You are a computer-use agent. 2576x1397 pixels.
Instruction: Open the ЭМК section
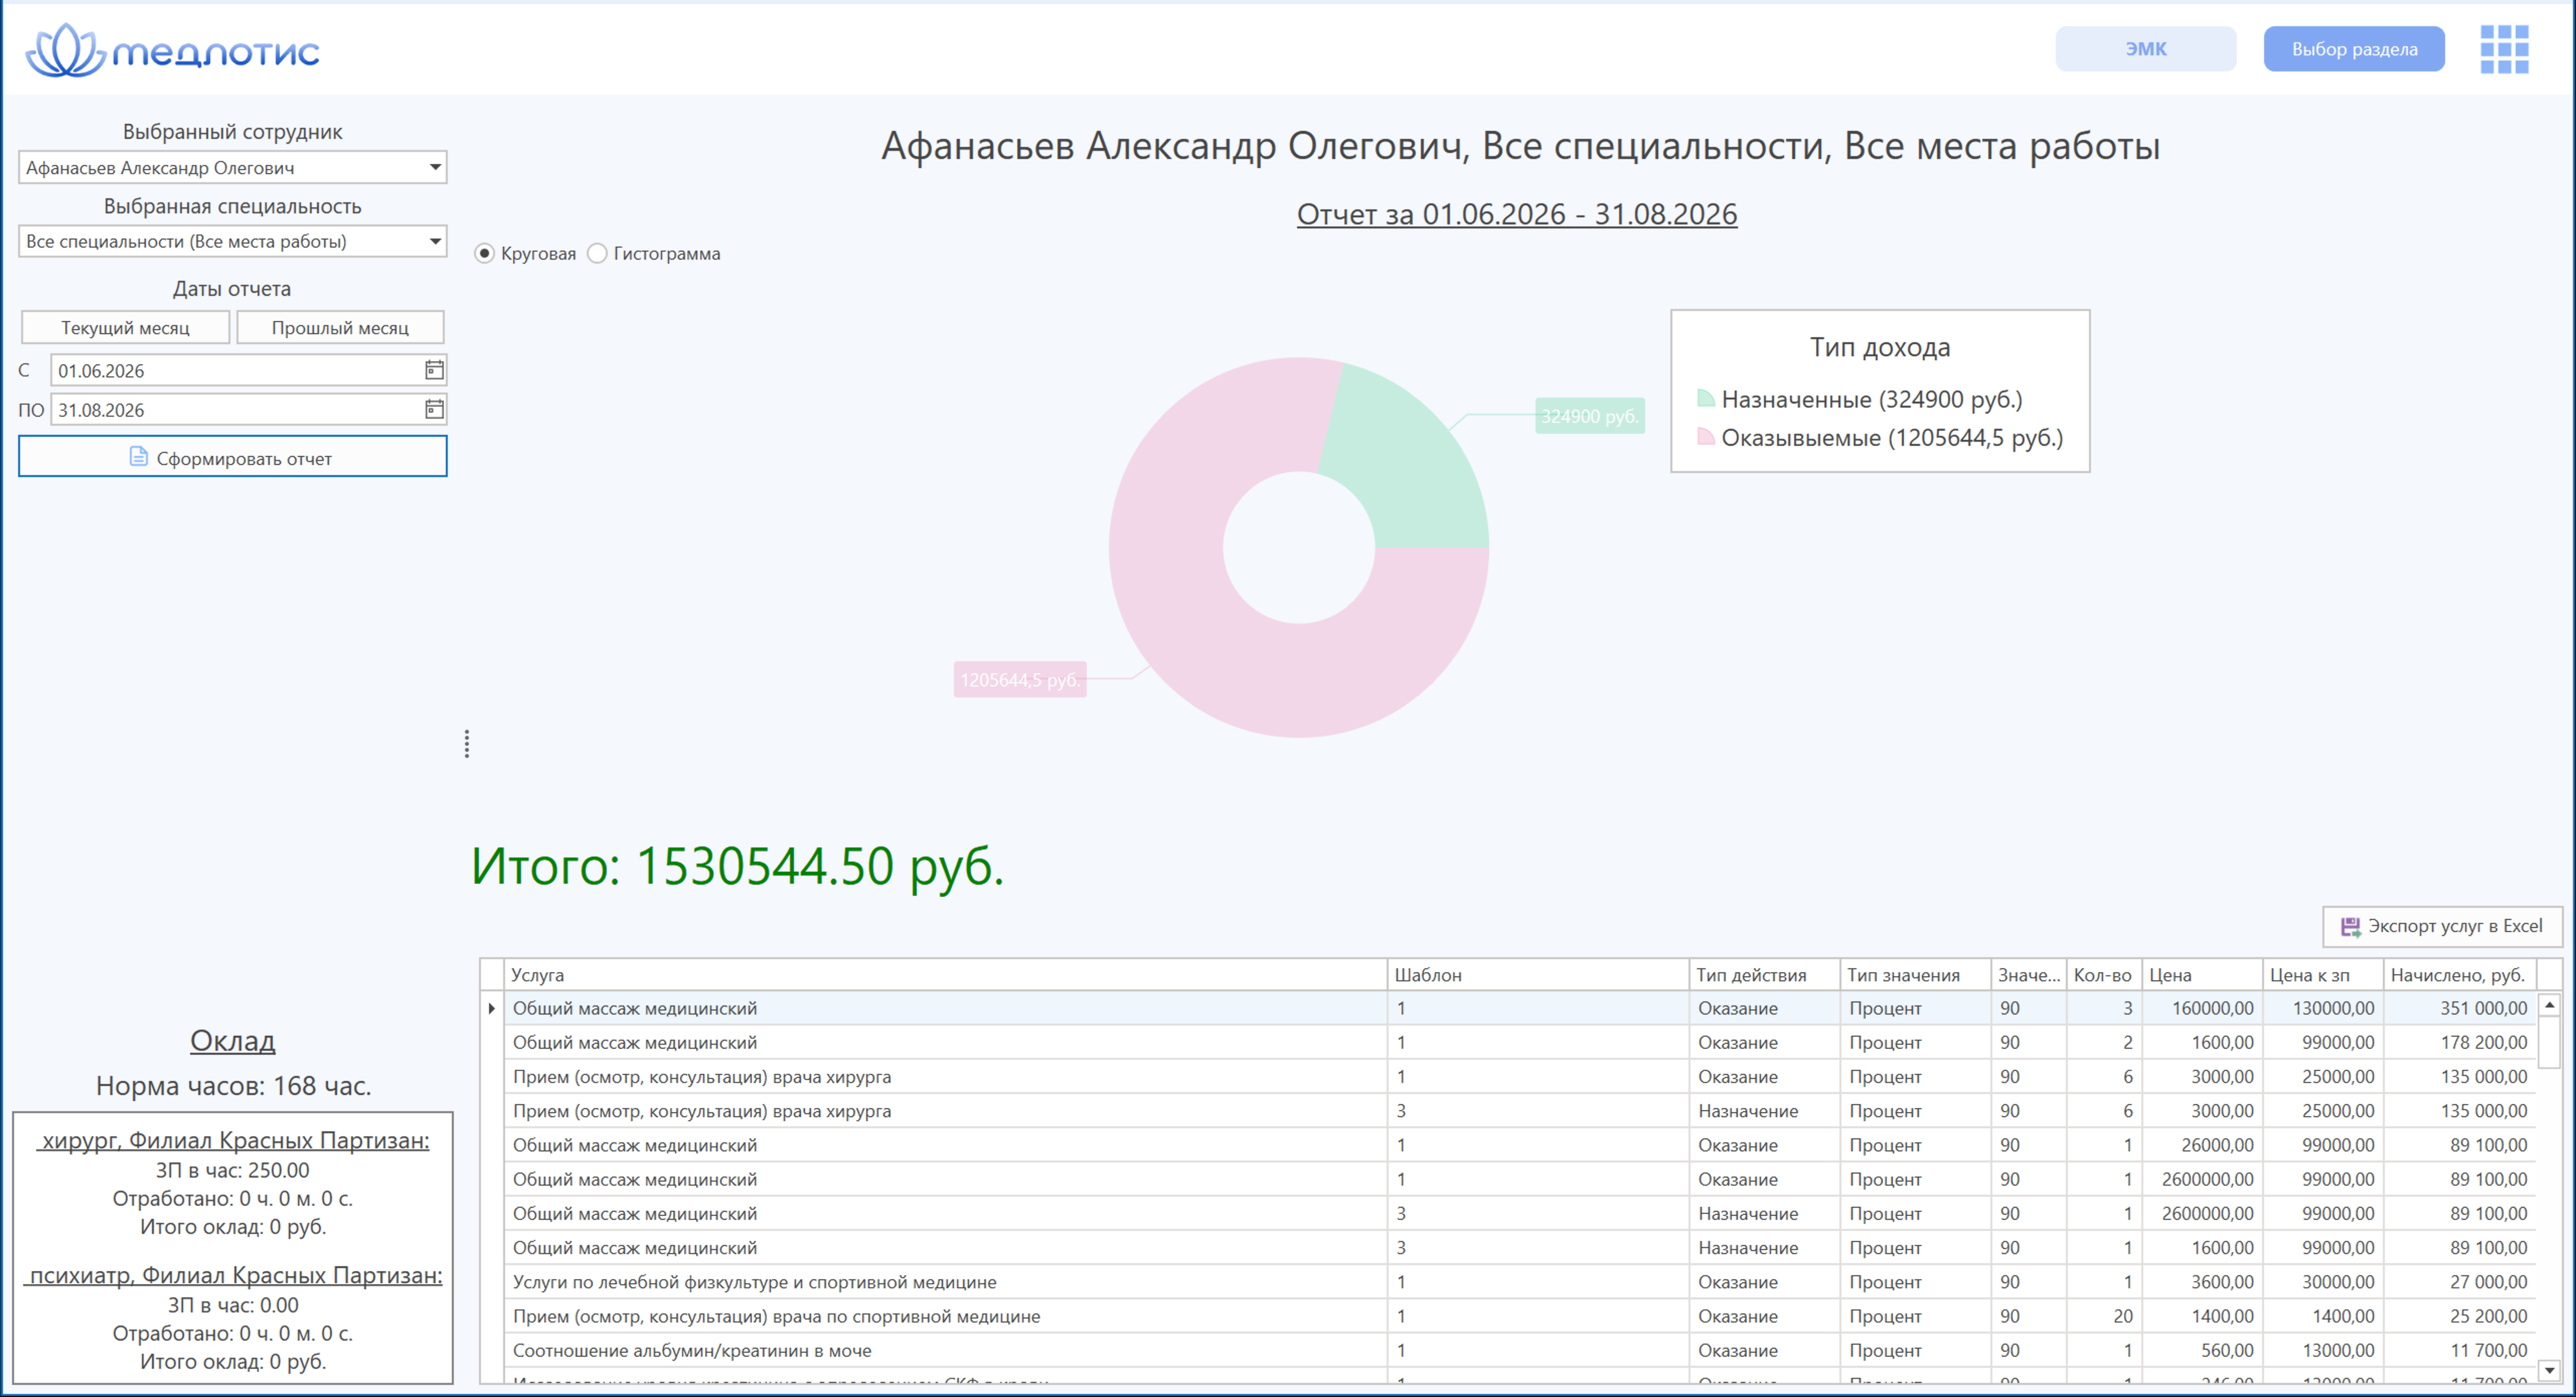coord(2146,49)
